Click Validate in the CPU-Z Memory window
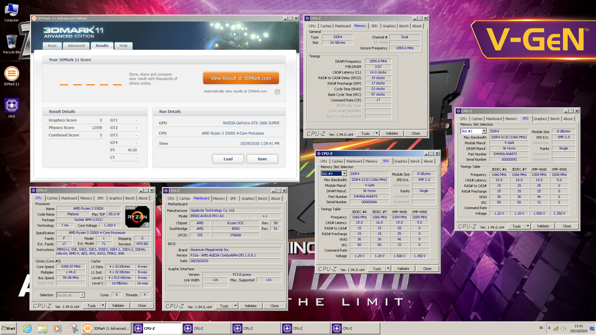This screenshot has height=335, width=596. pyautogui.click(x=392, y=133)
